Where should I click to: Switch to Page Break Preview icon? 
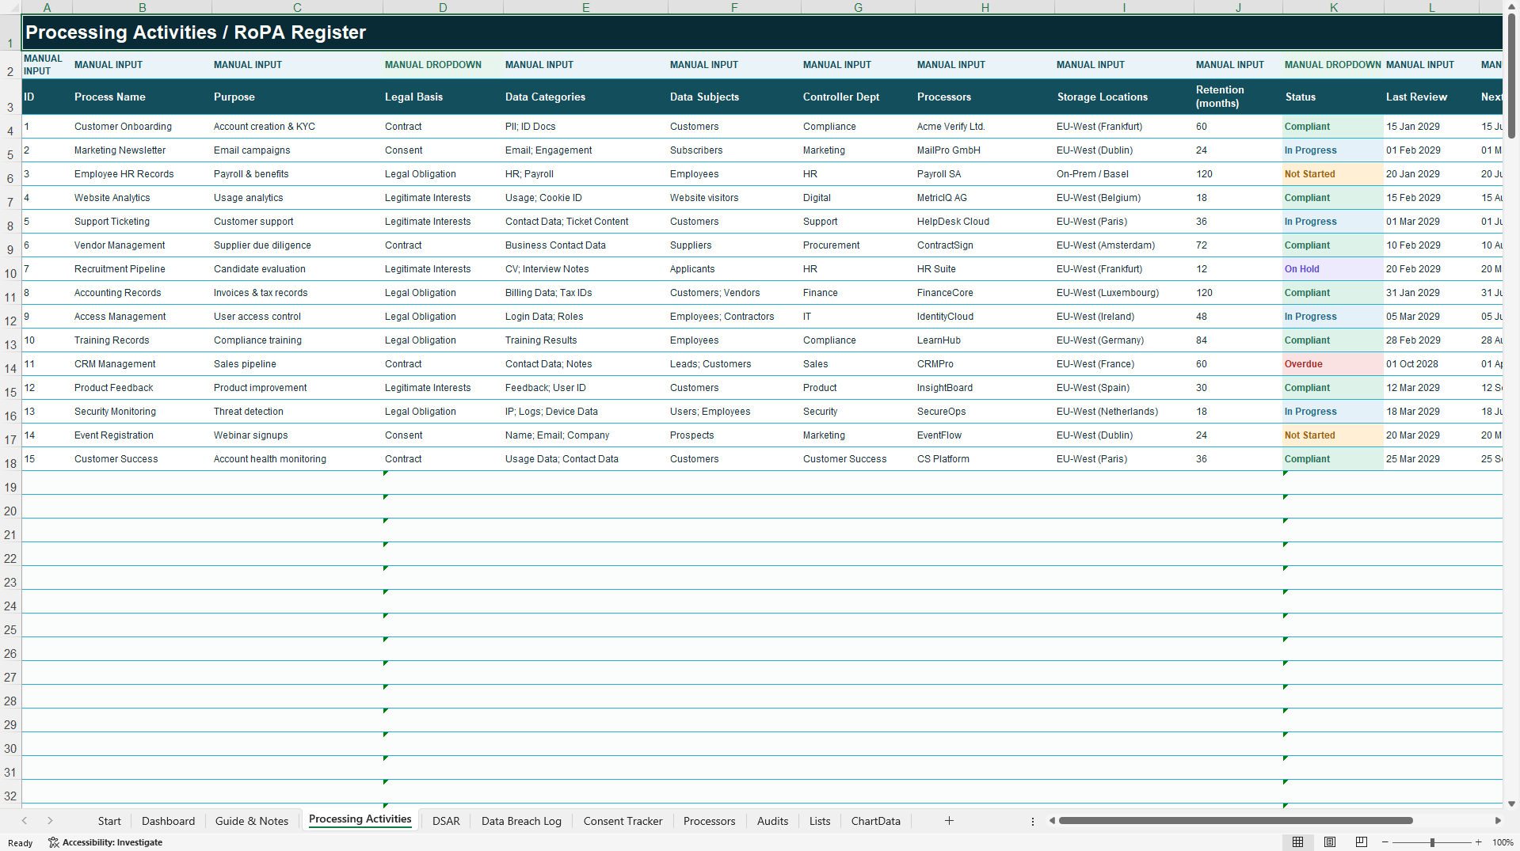[1362, 842]
